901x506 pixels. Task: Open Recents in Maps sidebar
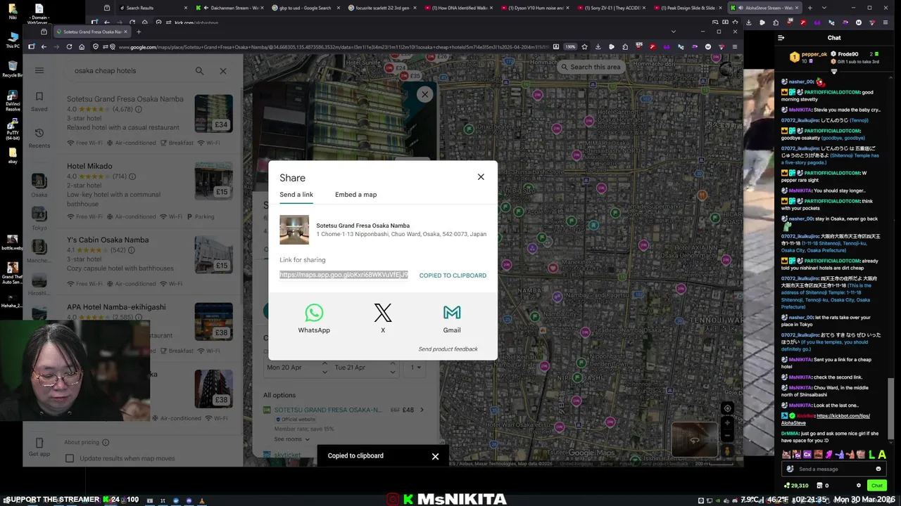39,138
